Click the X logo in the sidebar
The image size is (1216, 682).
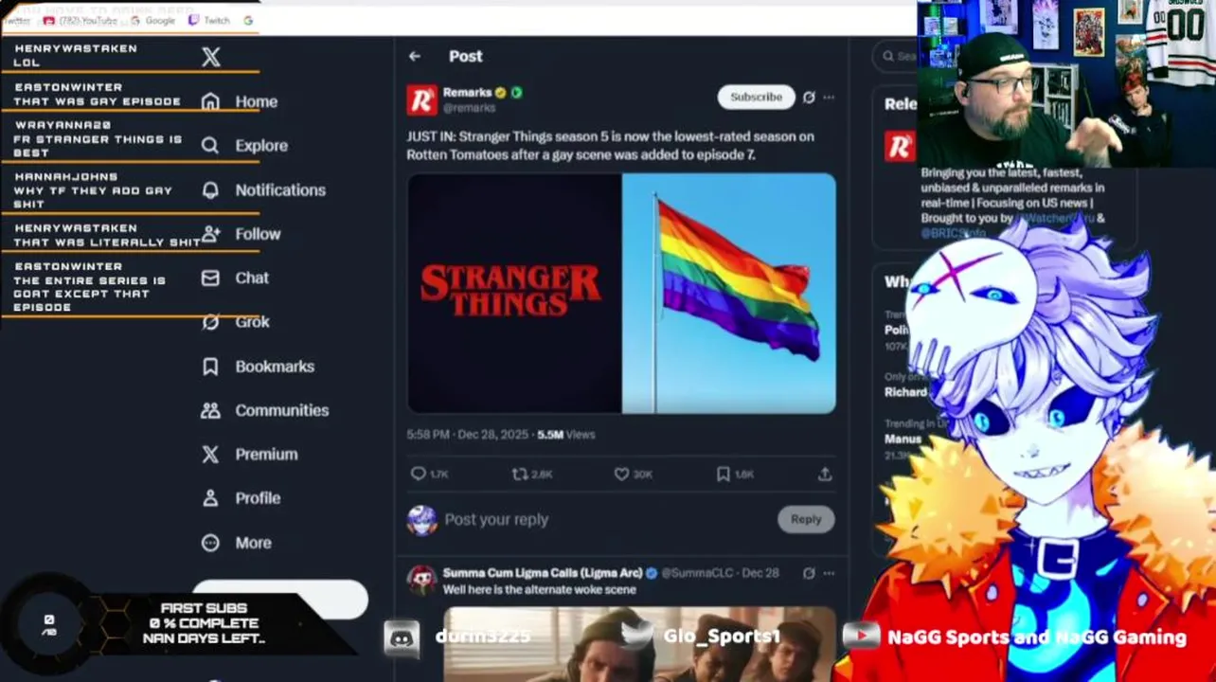click(211, 57)
